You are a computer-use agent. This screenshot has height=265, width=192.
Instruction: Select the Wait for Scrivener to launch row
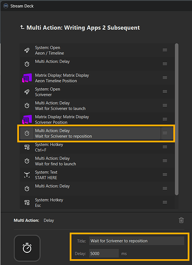click(97, 105)
